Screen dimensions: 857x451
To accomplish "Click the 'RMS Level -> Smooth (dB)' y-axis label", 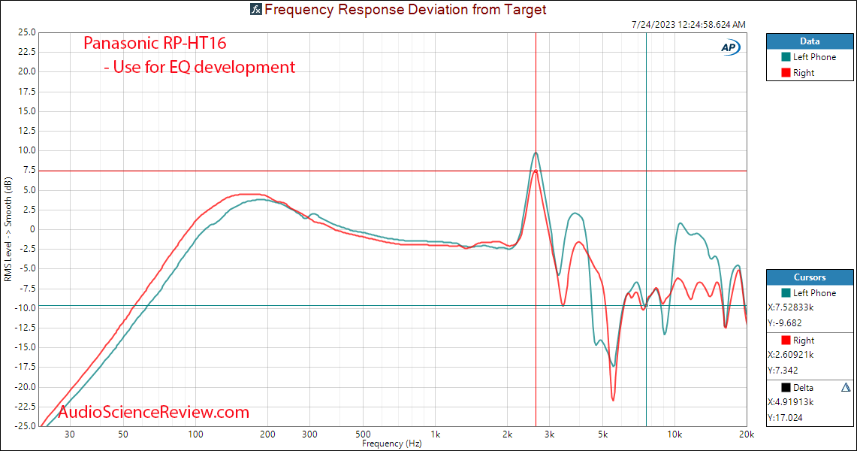I will 8,229.
